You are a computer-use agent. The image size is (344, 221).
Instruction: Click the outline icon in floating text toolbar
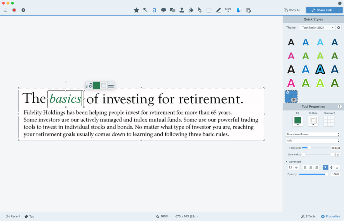pos(103,85)
